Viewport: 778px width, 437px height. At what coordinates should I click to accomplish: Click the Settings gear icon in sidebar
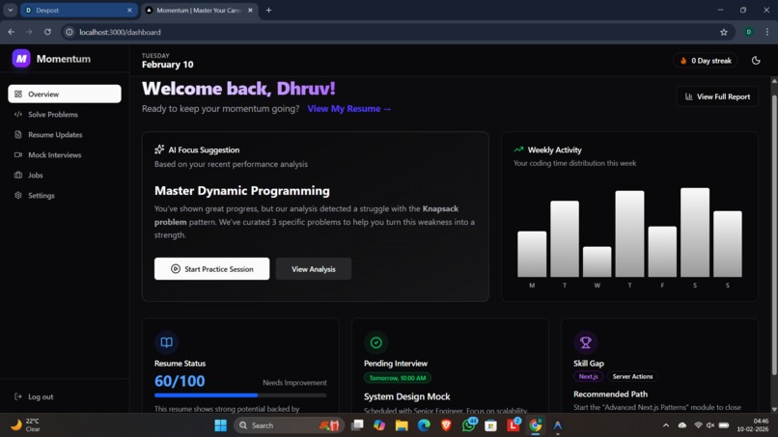point(18,196)
